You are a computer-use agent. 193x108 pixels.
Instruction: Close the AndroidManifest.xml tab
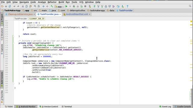[90, 14]
